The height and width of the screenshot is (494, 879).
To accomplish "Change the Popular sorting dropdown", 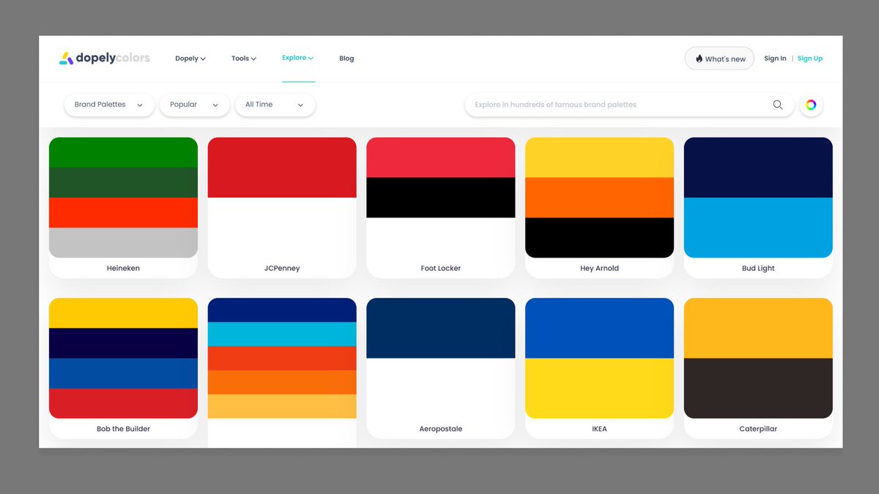I will coord(194,105).
